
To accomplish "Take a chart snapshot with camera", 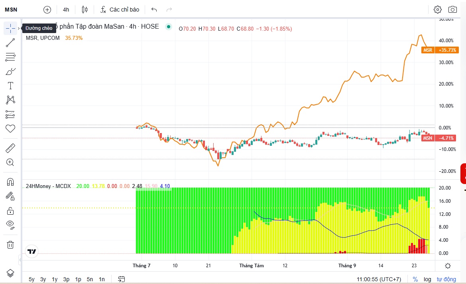I will pos(452,10).
